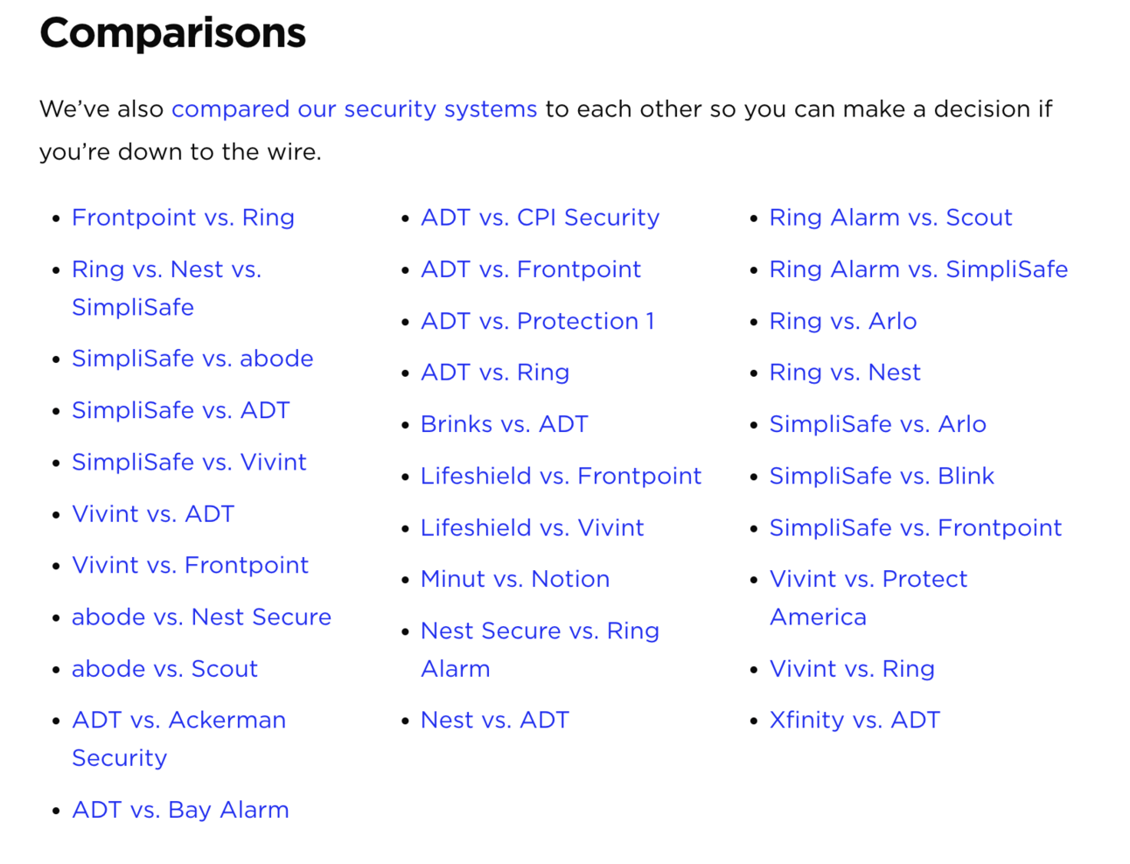Open Vivint vs. Protect America comparison
This screenshot has width=1130, height=864.
868,579
